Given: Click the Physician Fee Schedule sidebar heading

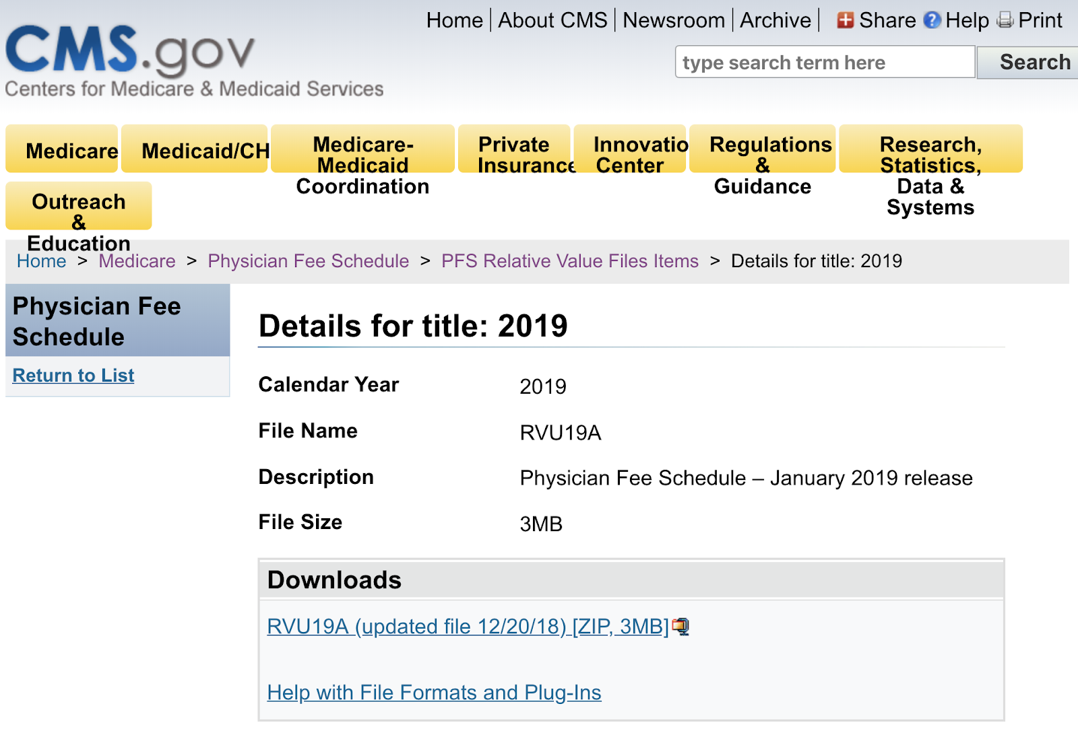Looking at the screenshot, I should click(96, 321).
